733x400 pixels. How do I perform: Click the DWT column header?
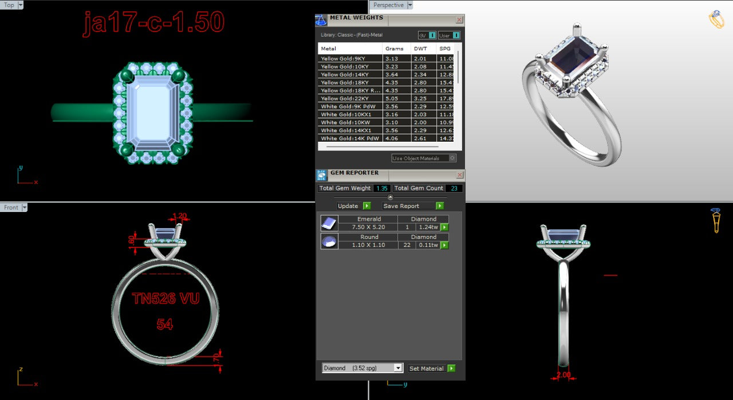(x=424, y=49)
